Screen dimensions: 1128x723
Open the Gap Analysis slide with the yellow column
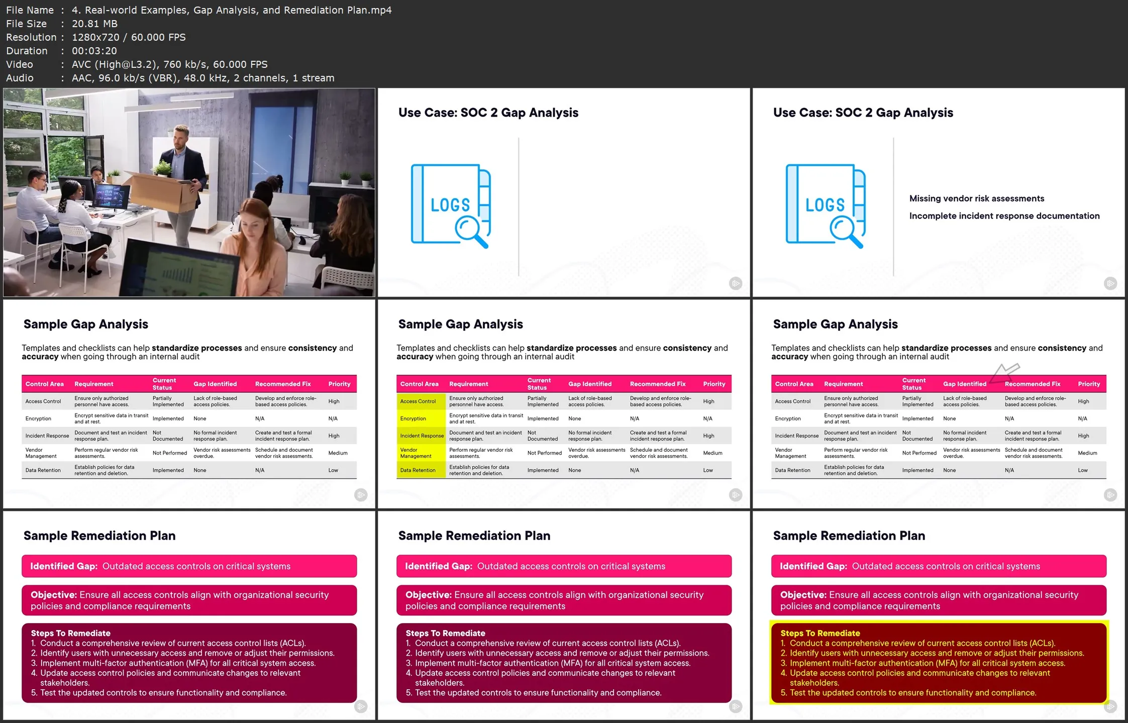(564, 404)
